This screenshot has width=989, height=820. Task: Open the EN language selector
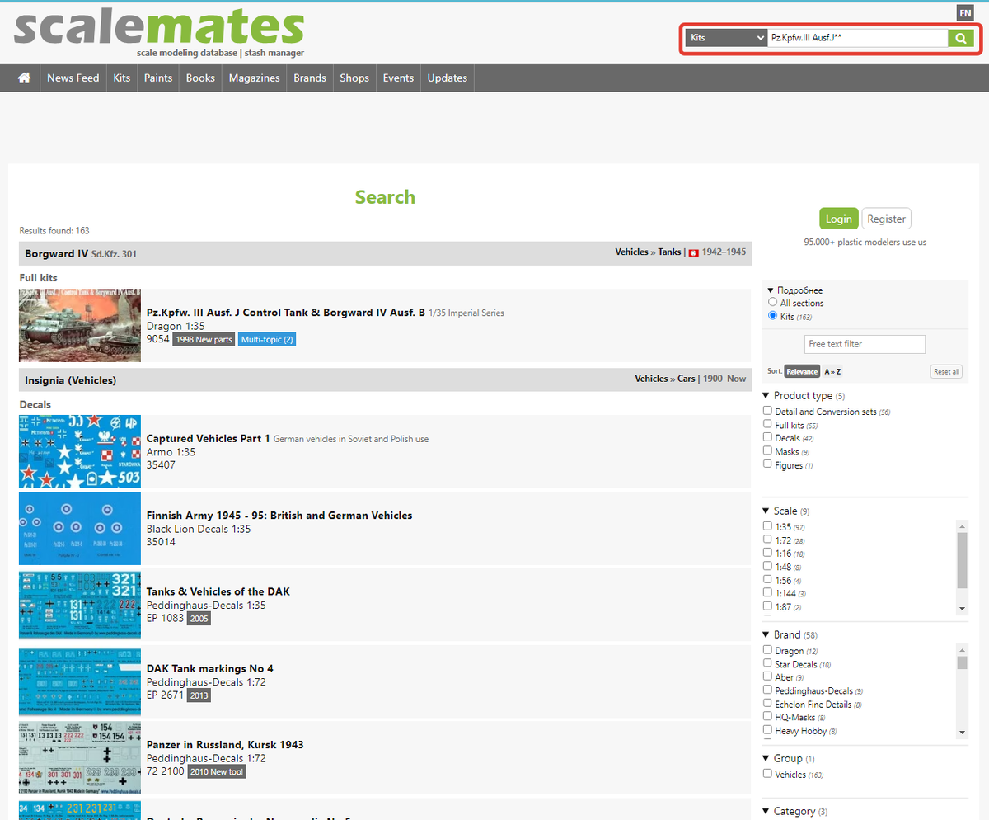pyautogui.click(x=965, y=12)
